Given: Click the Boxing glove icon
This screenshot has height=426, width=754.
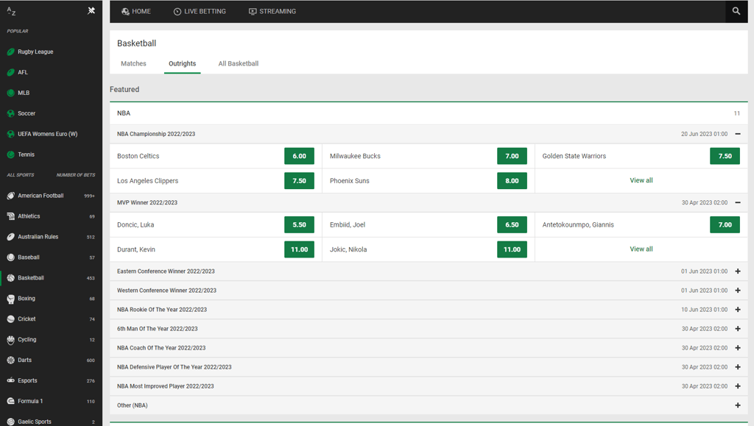Looking at the screenshot, I should click(x=10, y=299).
